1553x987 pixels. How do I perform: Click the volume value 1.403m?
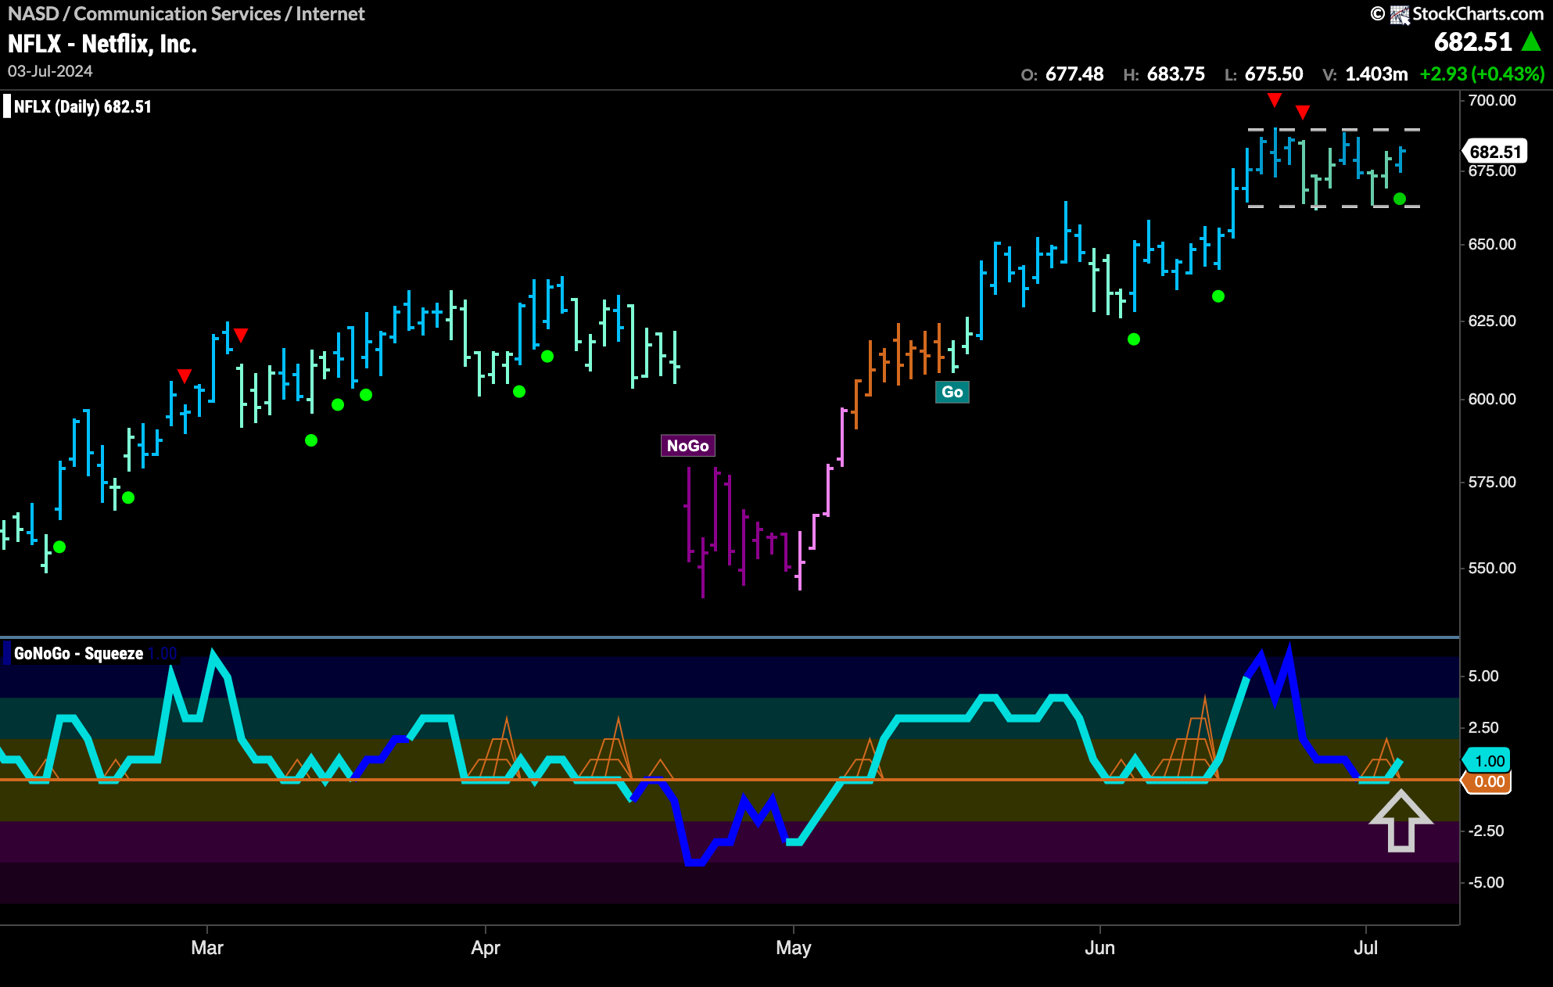1376,74
